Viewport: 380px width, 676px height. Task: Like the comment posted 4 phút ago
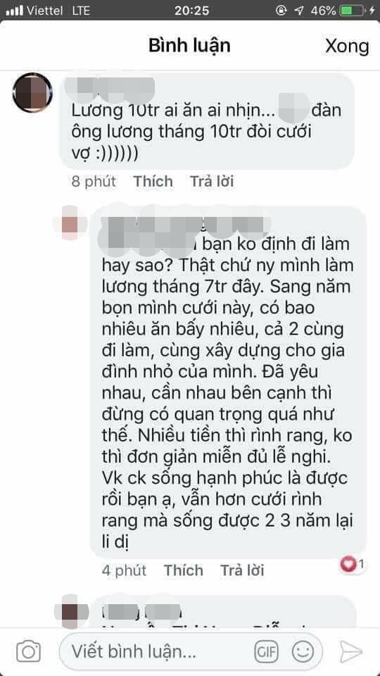pyautogui.click(x=183, y=570)
